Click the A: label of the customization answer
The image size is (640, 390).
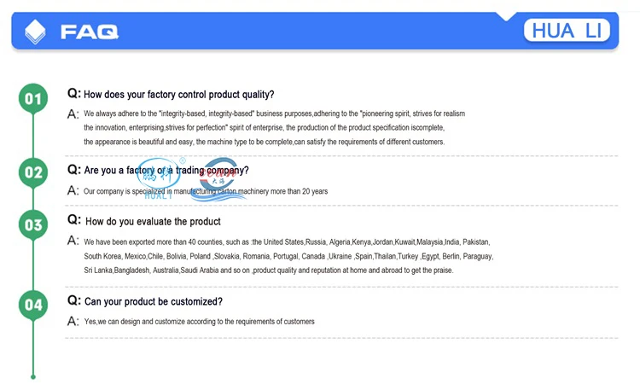point(73,322)
